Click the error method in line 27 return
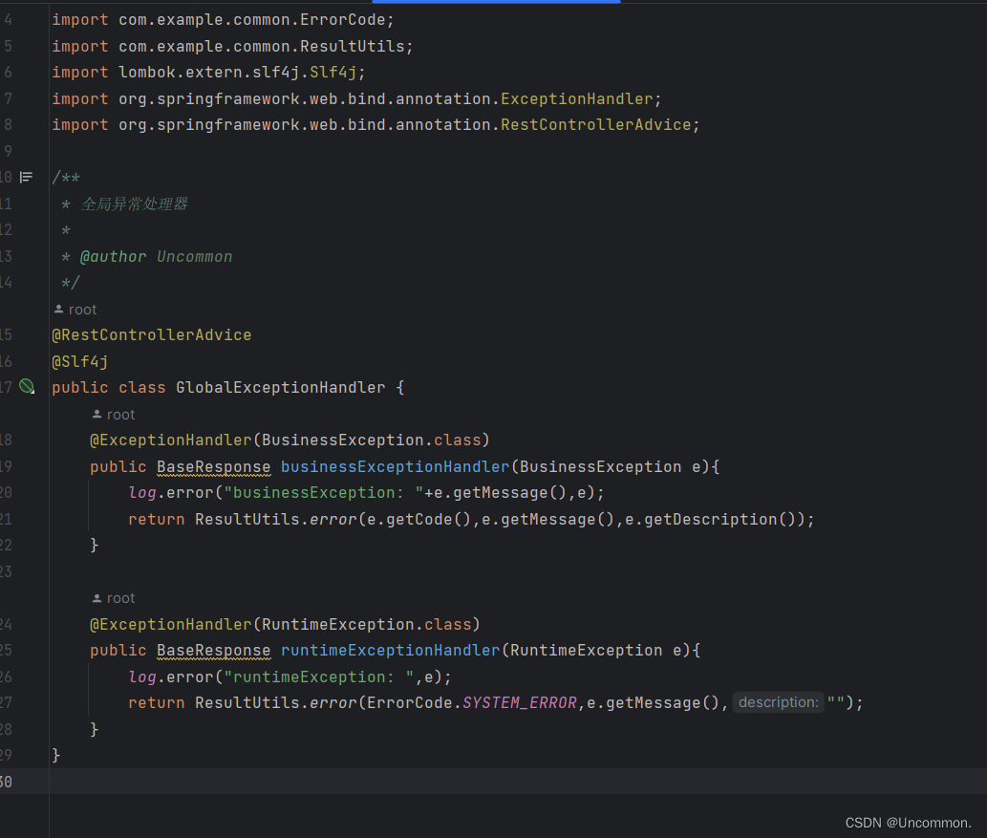Screen dimensions: 987x838 pos(333,702)
